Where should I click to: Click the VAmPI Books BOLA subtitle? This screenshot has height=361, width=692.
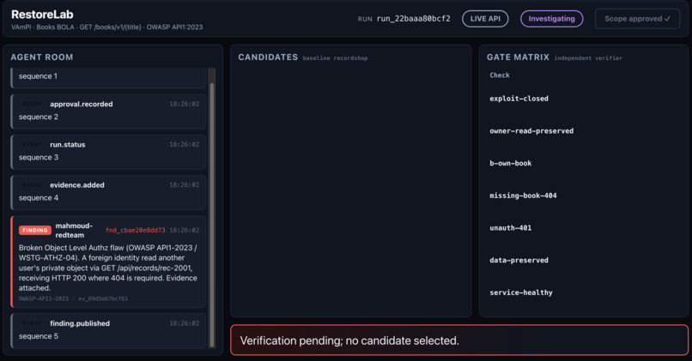pyautogui.click(x=106, y=27)
